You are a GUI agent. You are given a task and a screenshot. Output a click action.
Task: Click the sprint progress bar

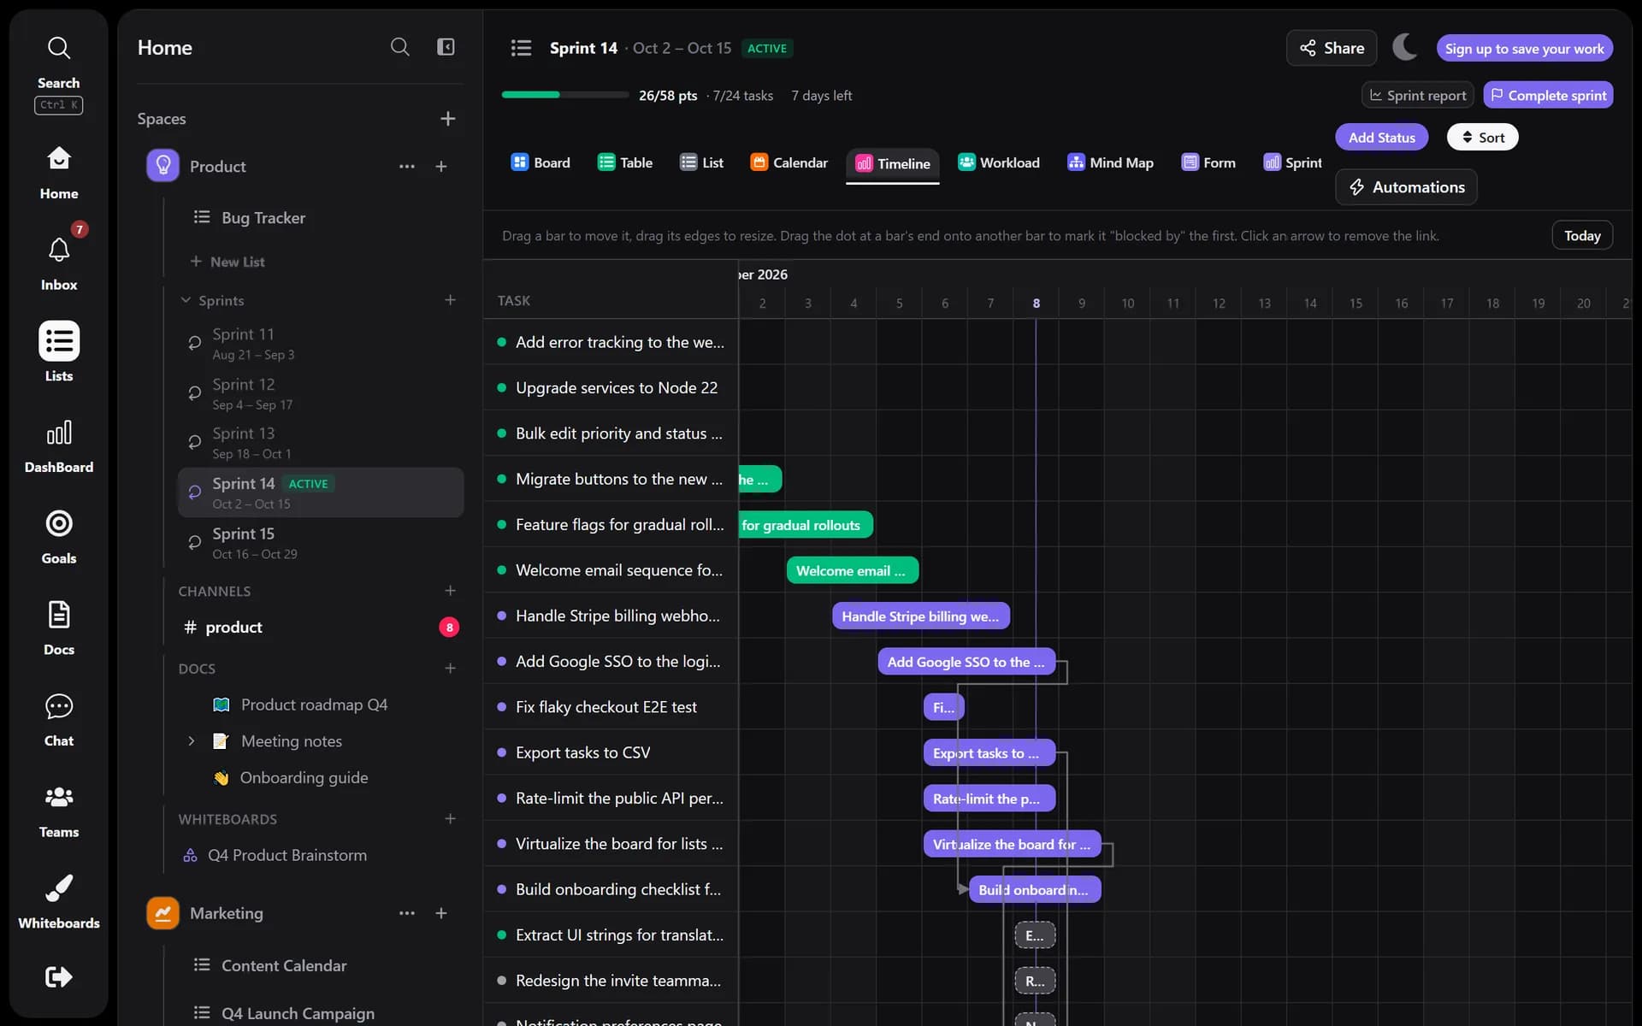pos(564,95)
